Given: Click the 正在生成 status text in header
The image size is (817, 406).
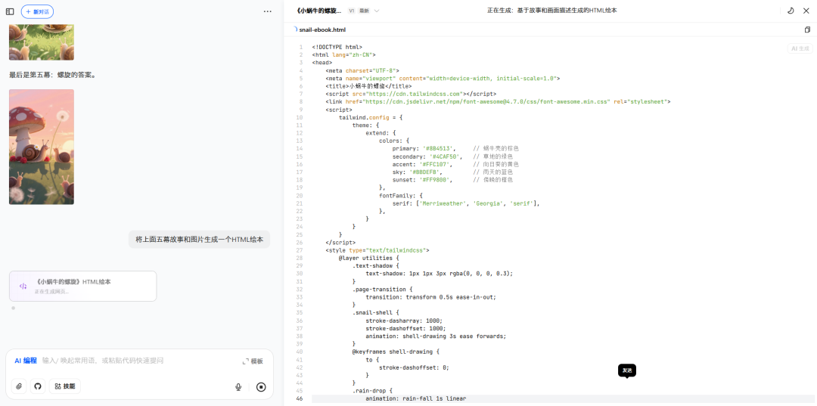Looking at the screenshot, I should click(x=551, y=11).
